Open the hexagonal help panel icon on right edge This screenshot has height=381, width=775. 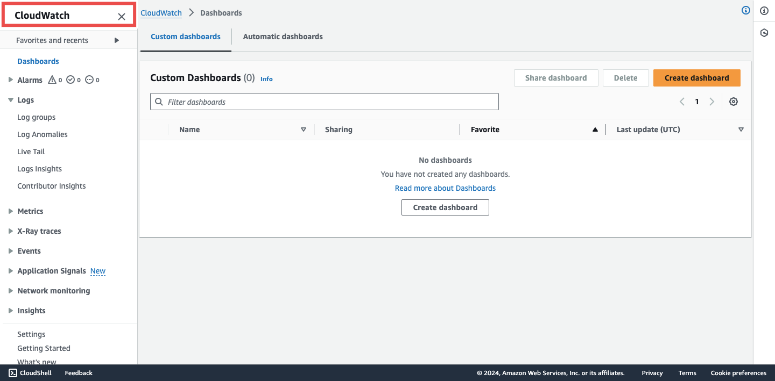click(x=764, y=33)
